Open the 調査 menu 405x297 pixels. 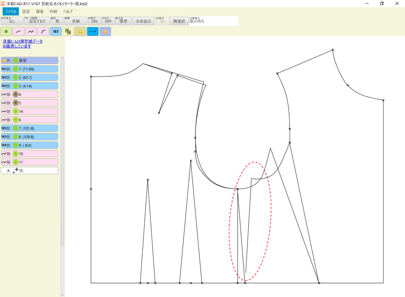[x=39, y=11]
